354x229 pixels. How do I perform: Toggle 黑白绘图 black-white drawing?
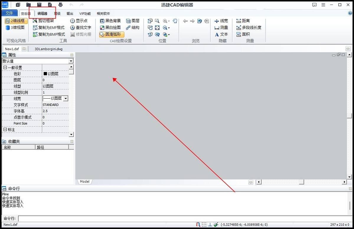click(110, 27)
